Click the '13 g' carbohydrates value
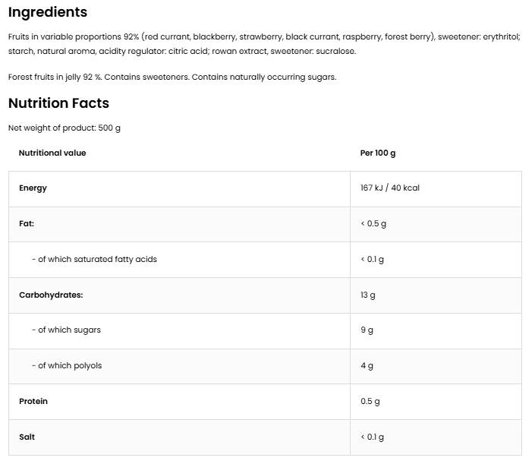 pyautogui.click(x=367, y=295)
